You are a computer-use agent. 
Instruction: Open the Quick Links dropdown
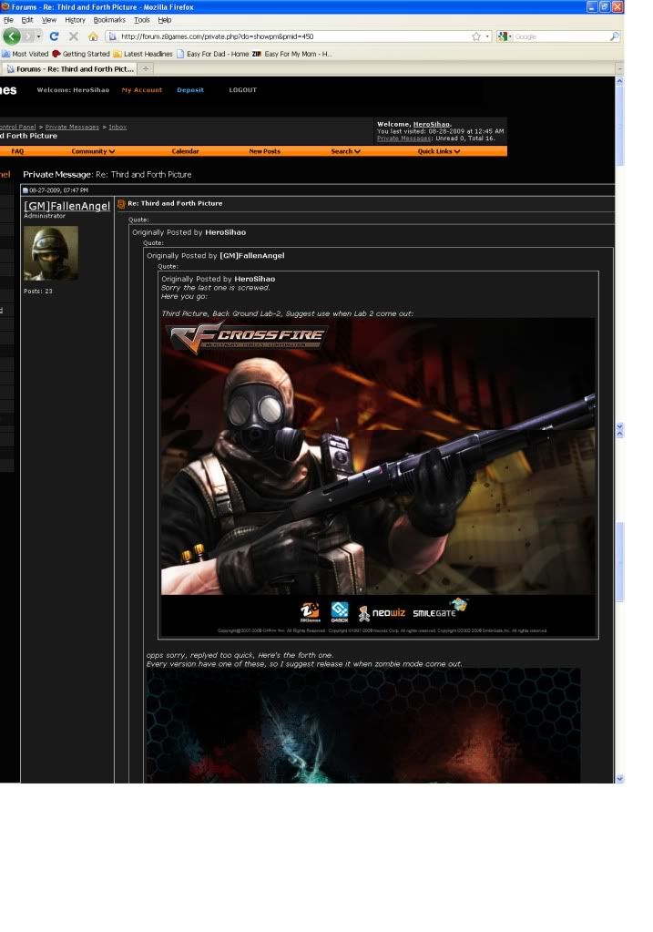(x=439, y=151)
